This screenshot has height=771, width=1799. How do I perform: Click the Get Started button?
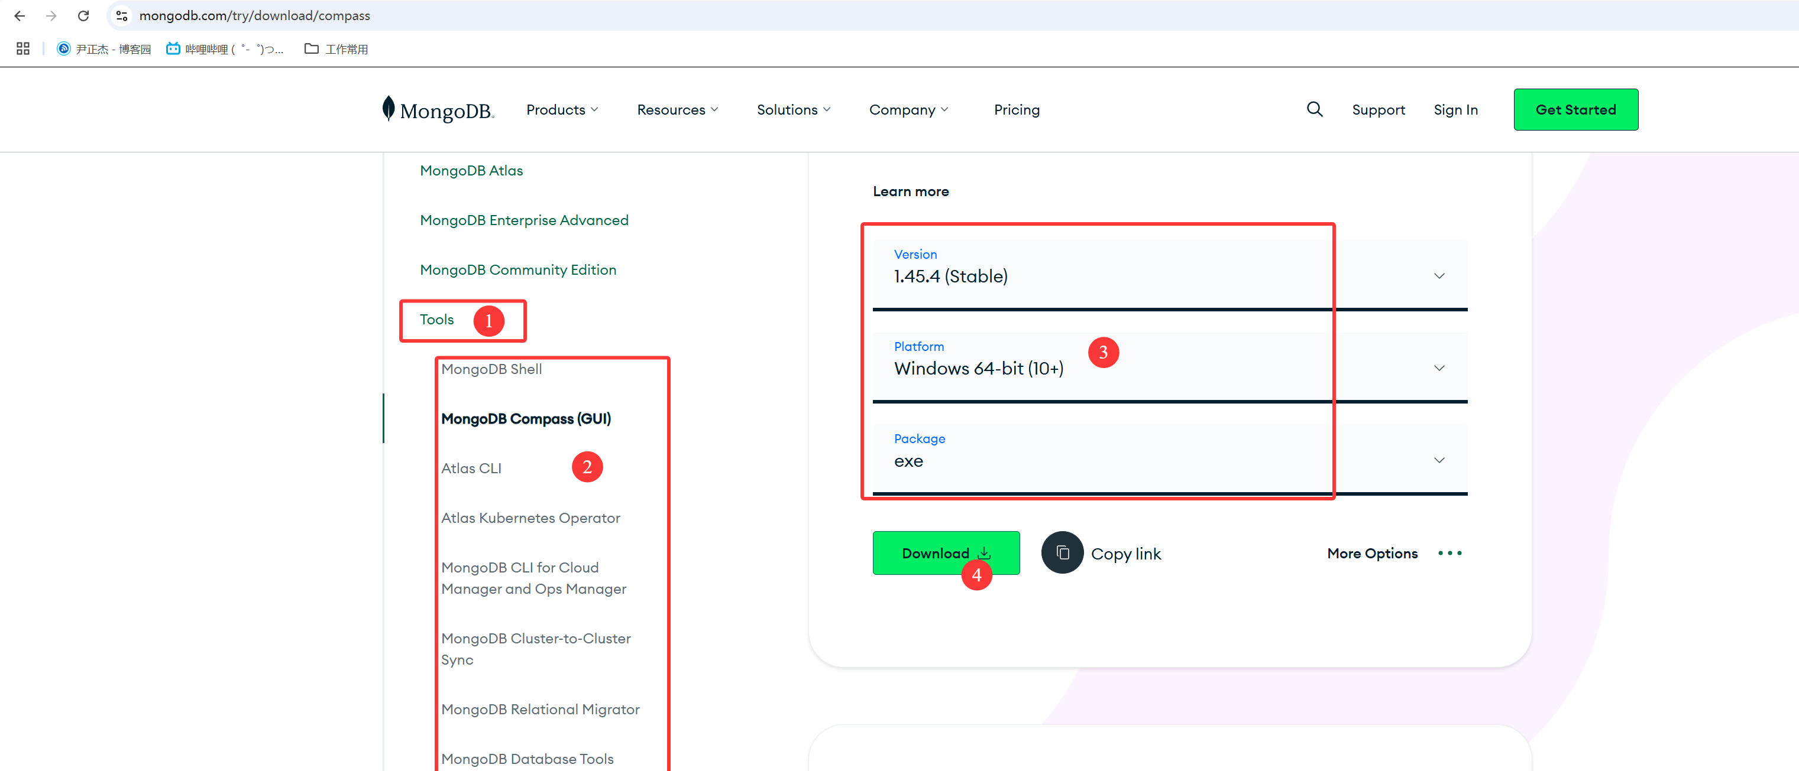(x=1575, y=109)
